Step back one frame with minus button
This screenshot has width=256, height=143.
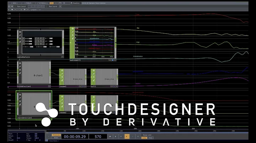[x=132, y=137]
